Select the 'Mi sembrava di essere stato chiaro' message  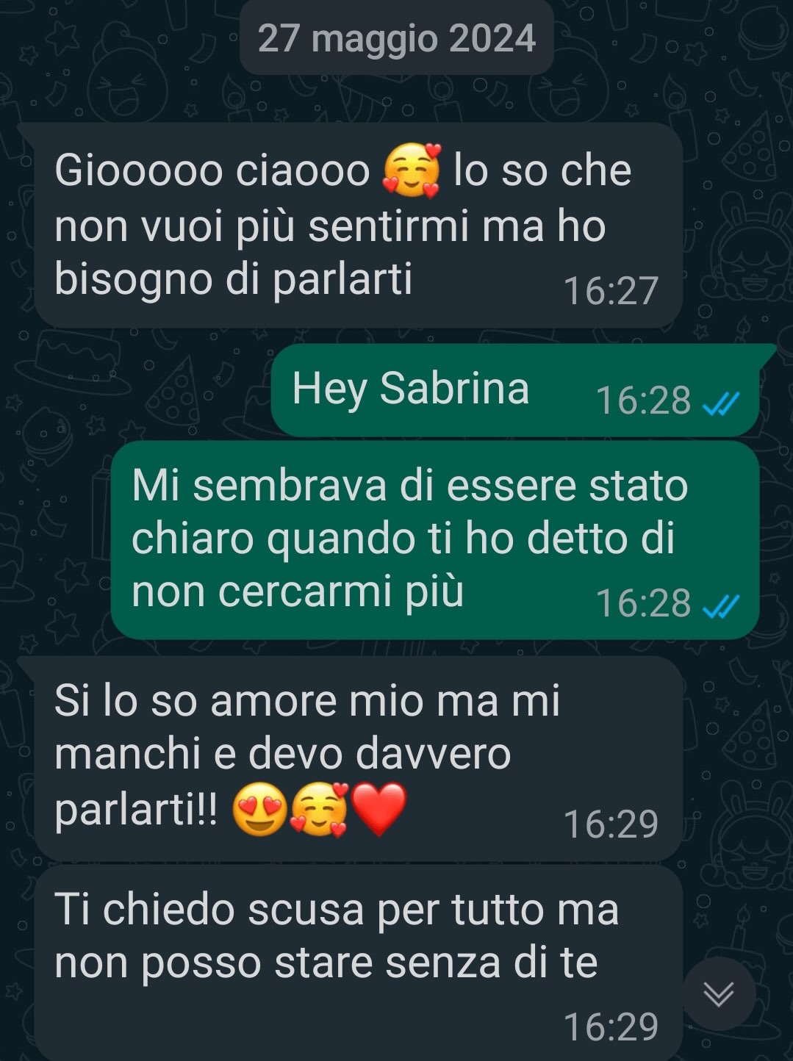pyautogui.click(x=435, y=540)
